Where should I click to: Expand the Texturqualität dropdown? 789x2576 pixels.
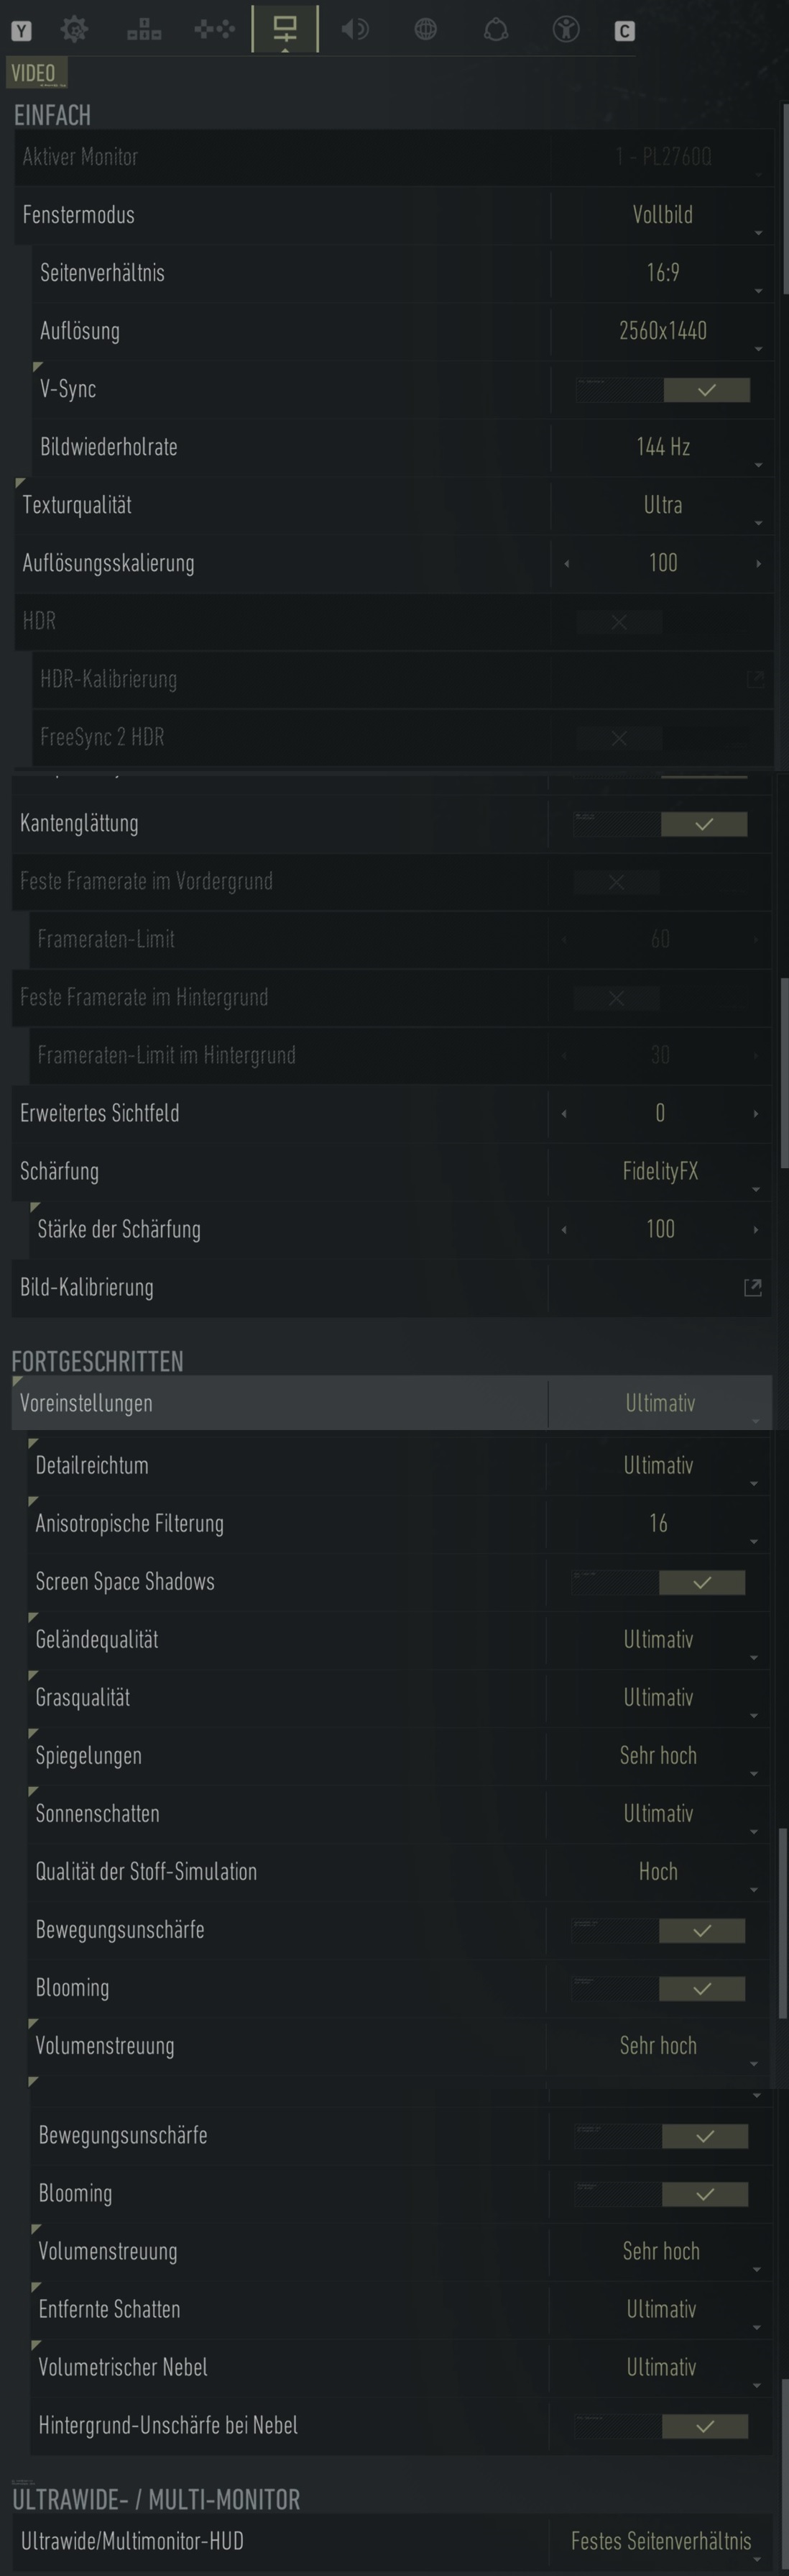pos(662,505)
